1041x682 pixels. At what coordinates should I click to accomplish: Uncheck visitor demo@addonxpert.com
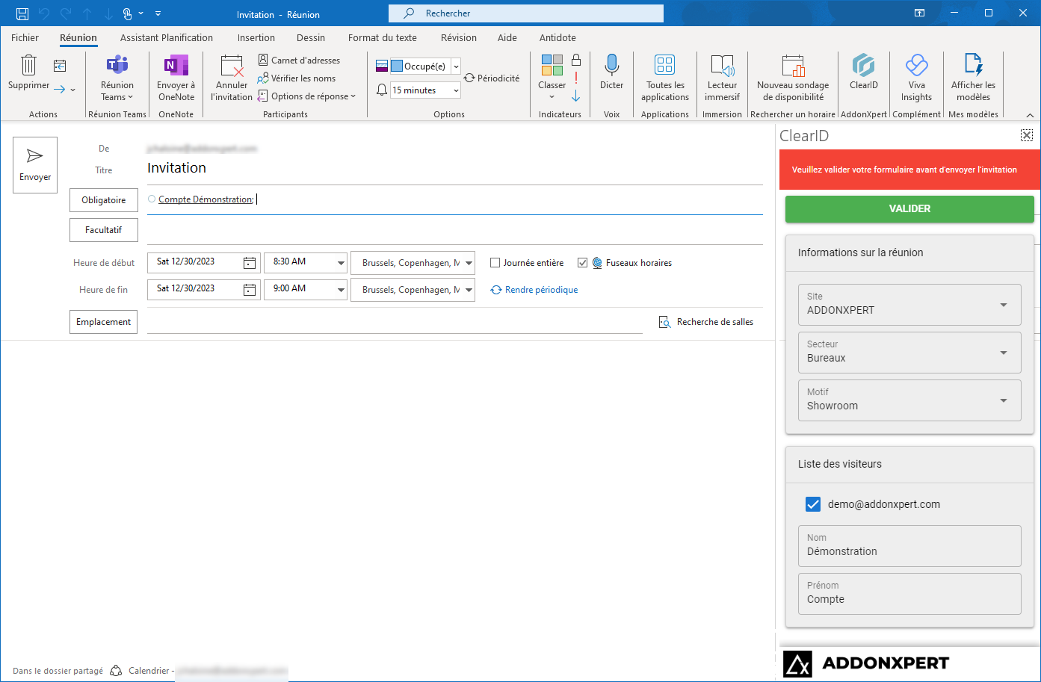click(x=813, y=504)
